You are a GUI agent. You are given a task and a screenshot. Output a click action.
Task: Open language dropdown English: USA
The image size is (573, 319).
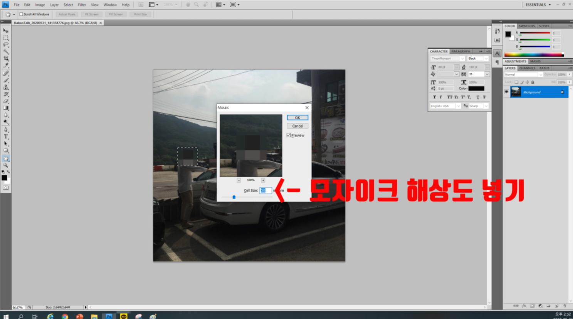pos(458,106)
